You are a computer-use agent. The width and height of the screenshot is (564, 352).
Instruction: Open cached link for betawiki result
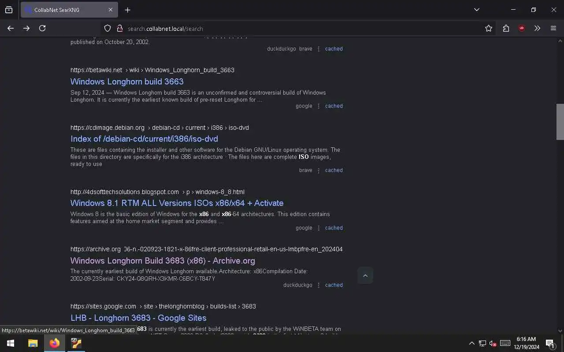tap(334, 106)
